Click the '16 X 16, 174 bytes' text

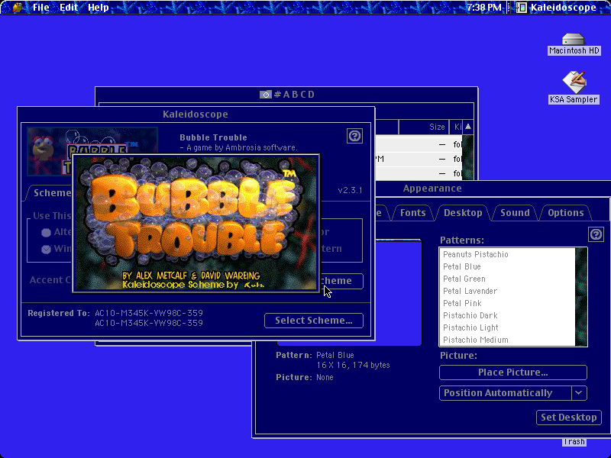point(353,366)
